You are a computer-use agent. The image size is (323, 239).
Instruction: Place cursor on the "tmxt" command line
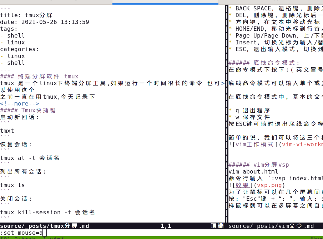click(7, 131)
